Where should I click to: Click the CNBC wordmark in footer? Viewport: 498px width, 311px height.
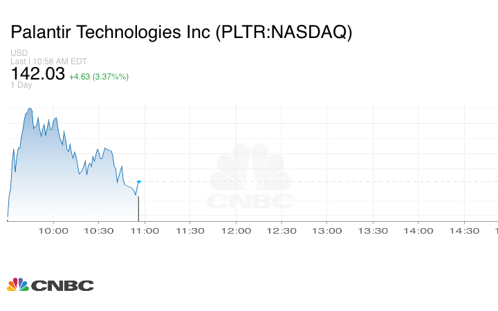(x=62, y=285)
